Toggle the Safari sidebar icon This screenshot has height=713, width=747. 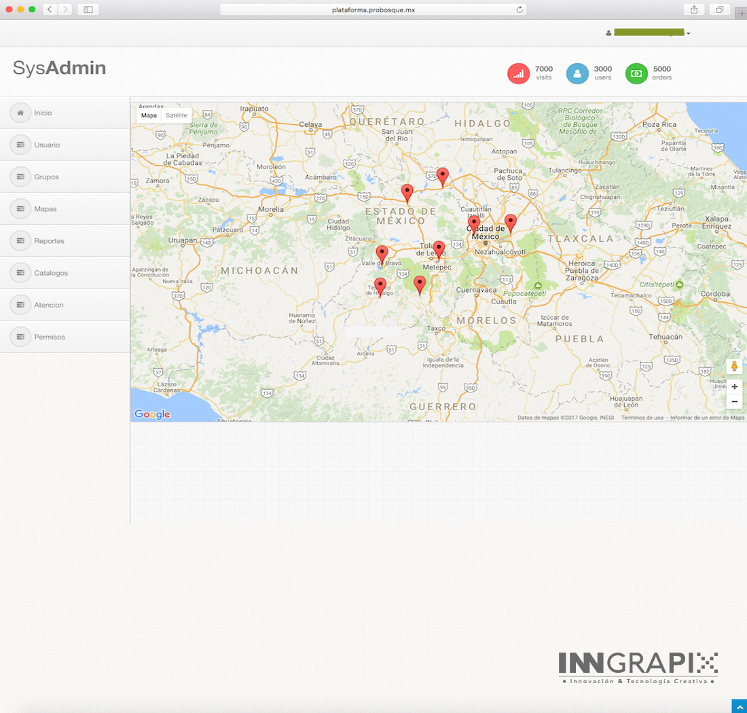tap(88, 10)
